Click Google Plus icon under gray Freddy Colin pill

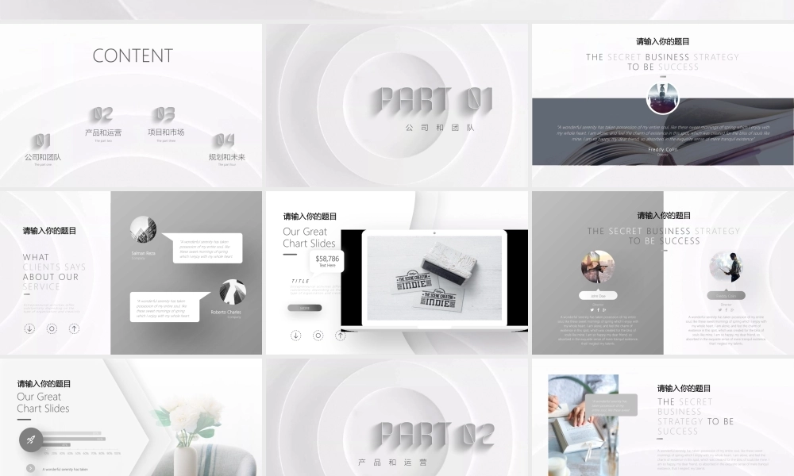[732, 310]
